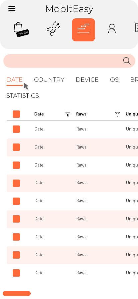
Task: Switch to the COUNTRY tab
Action: click(49, 80)
